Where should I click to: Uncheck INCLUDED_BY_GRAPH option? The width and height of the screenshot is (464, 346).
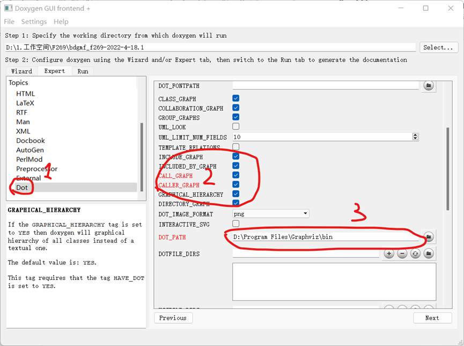pos(236,165)
